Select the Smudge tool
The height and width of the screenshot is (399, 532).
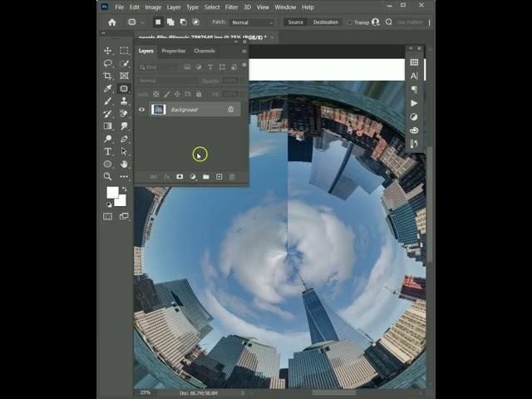tap(124, 126)
